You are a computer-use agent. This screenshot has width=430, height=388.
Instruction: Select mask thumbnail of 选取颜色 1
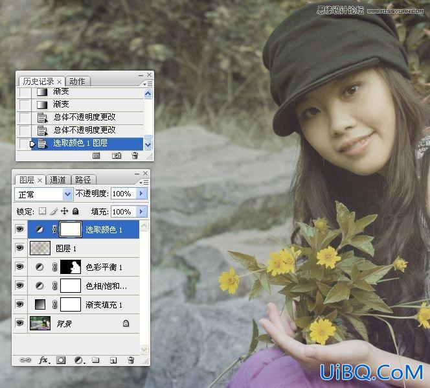[71, 229]
